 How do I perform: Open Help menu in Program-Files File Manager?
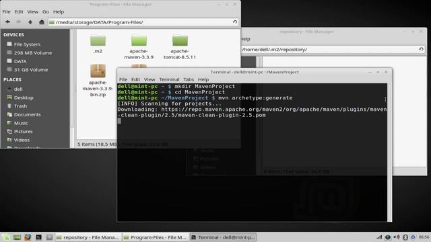(x=59, y=11)
